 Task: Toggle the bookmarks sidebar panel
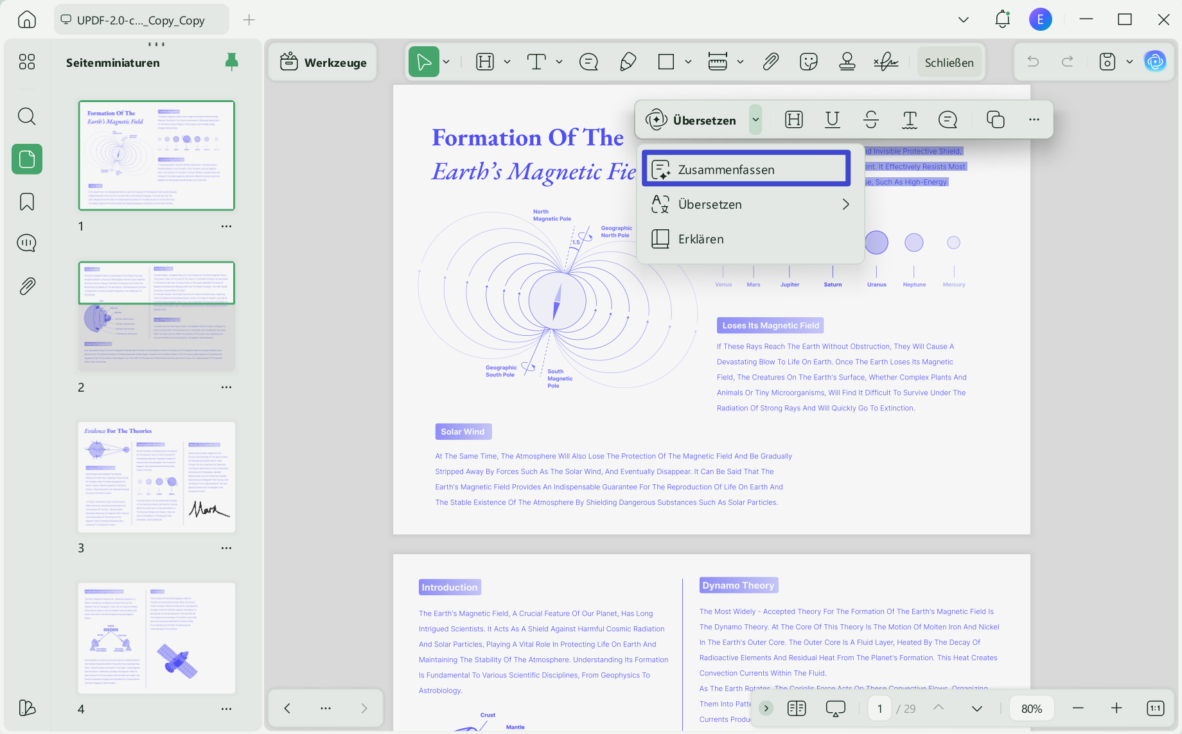[x=27, y=202]
